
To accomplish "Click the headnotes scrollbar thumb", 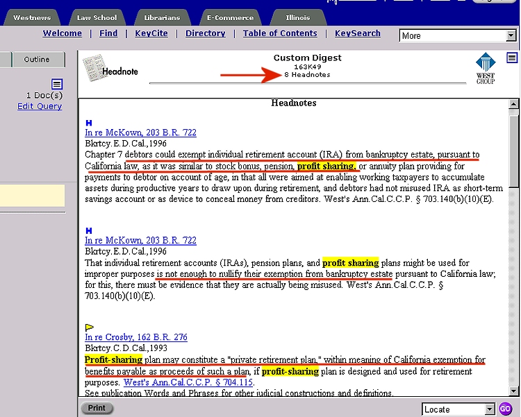I will click(x=513, y=152).
